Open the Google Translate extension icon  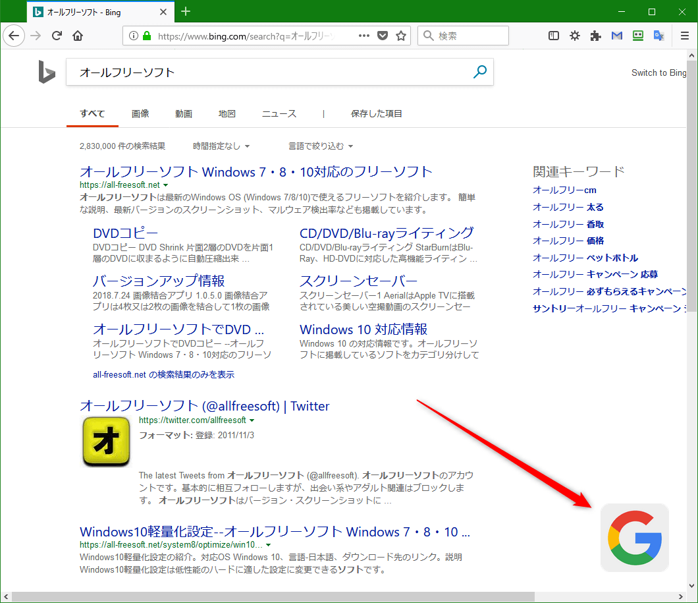click(659, 36)
